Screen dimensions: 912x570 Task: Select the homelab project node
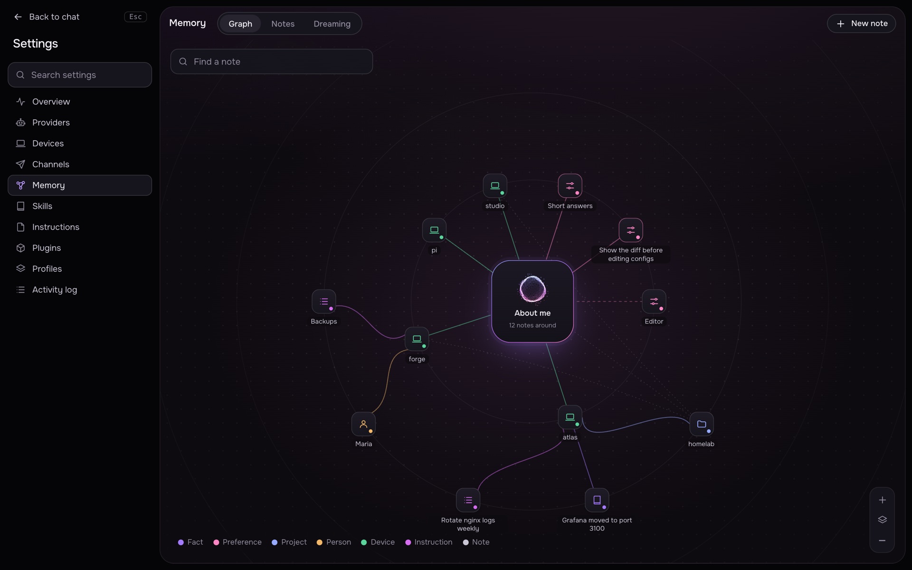(702, 424)
